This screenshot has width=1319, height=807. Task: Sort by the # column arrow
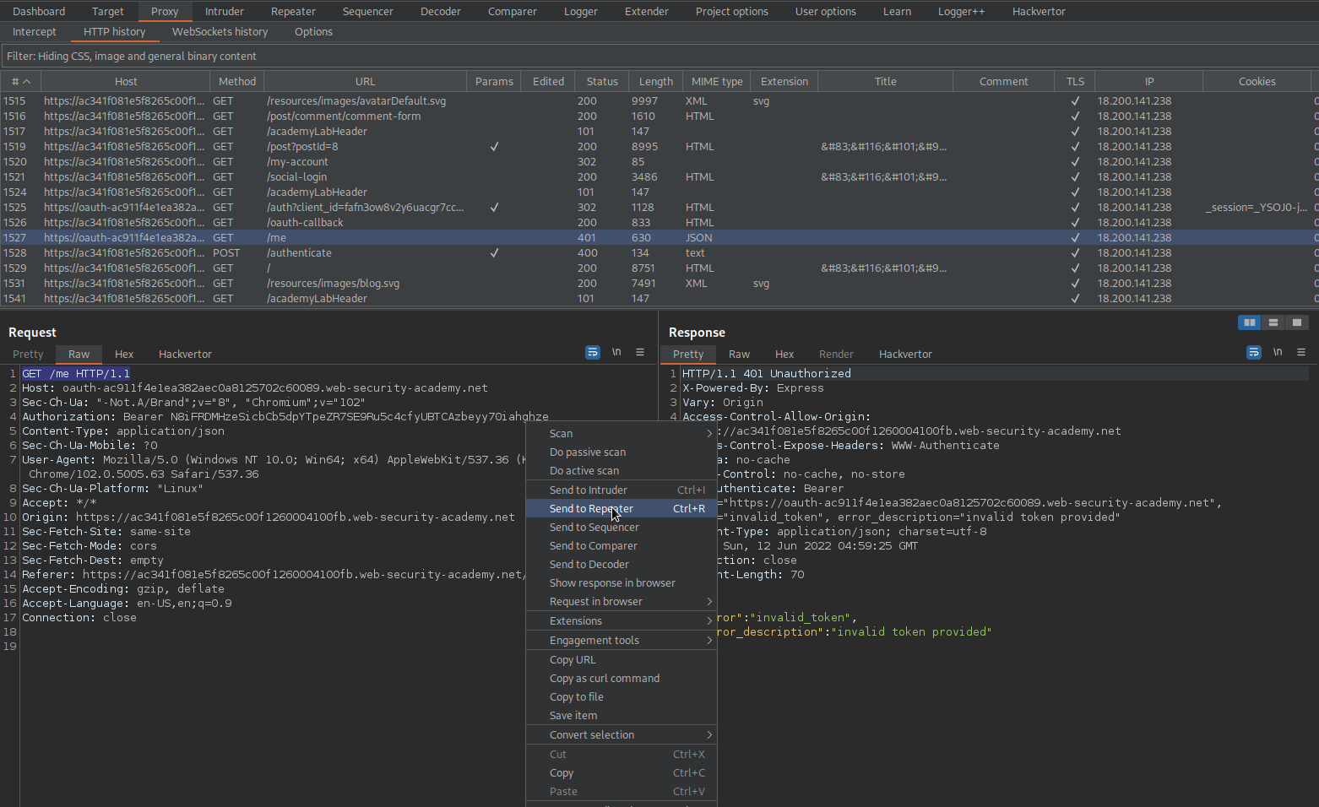coord(26,82)
